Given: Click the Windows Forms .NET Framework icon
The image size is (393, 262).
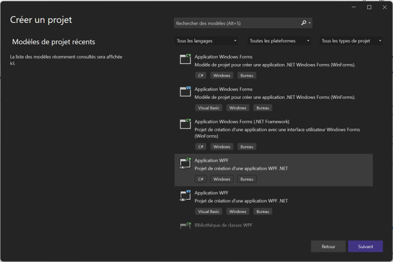Looking at the screenshot, I should 185,124.
